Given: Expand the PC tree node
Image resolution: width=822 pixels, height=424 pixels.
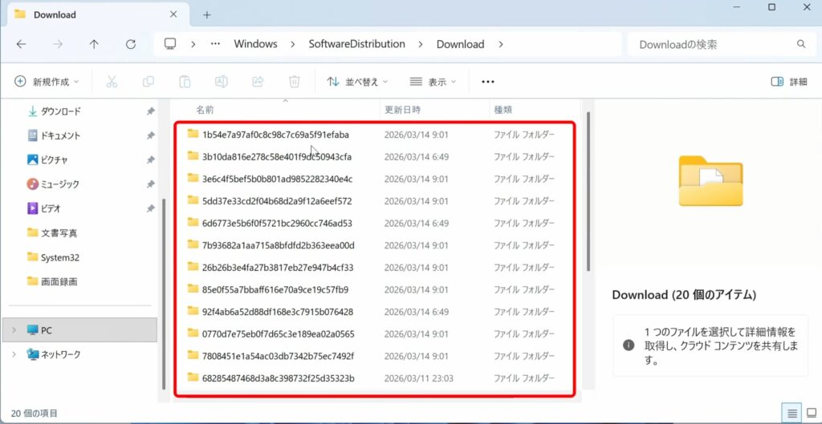Looking at the screenshot, I should click(x=14, y=330).
